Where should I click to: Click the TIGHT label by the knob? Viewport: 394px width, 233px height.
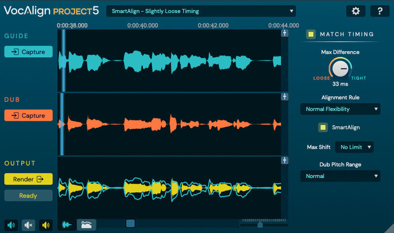coord(359,78)
